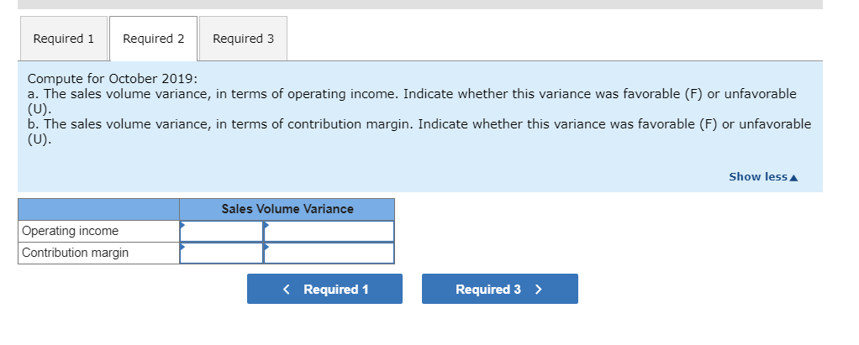The width and height of the screenshot is (859, 345).
Task: Select the Required 2 tab
Action: pos(153,39)
